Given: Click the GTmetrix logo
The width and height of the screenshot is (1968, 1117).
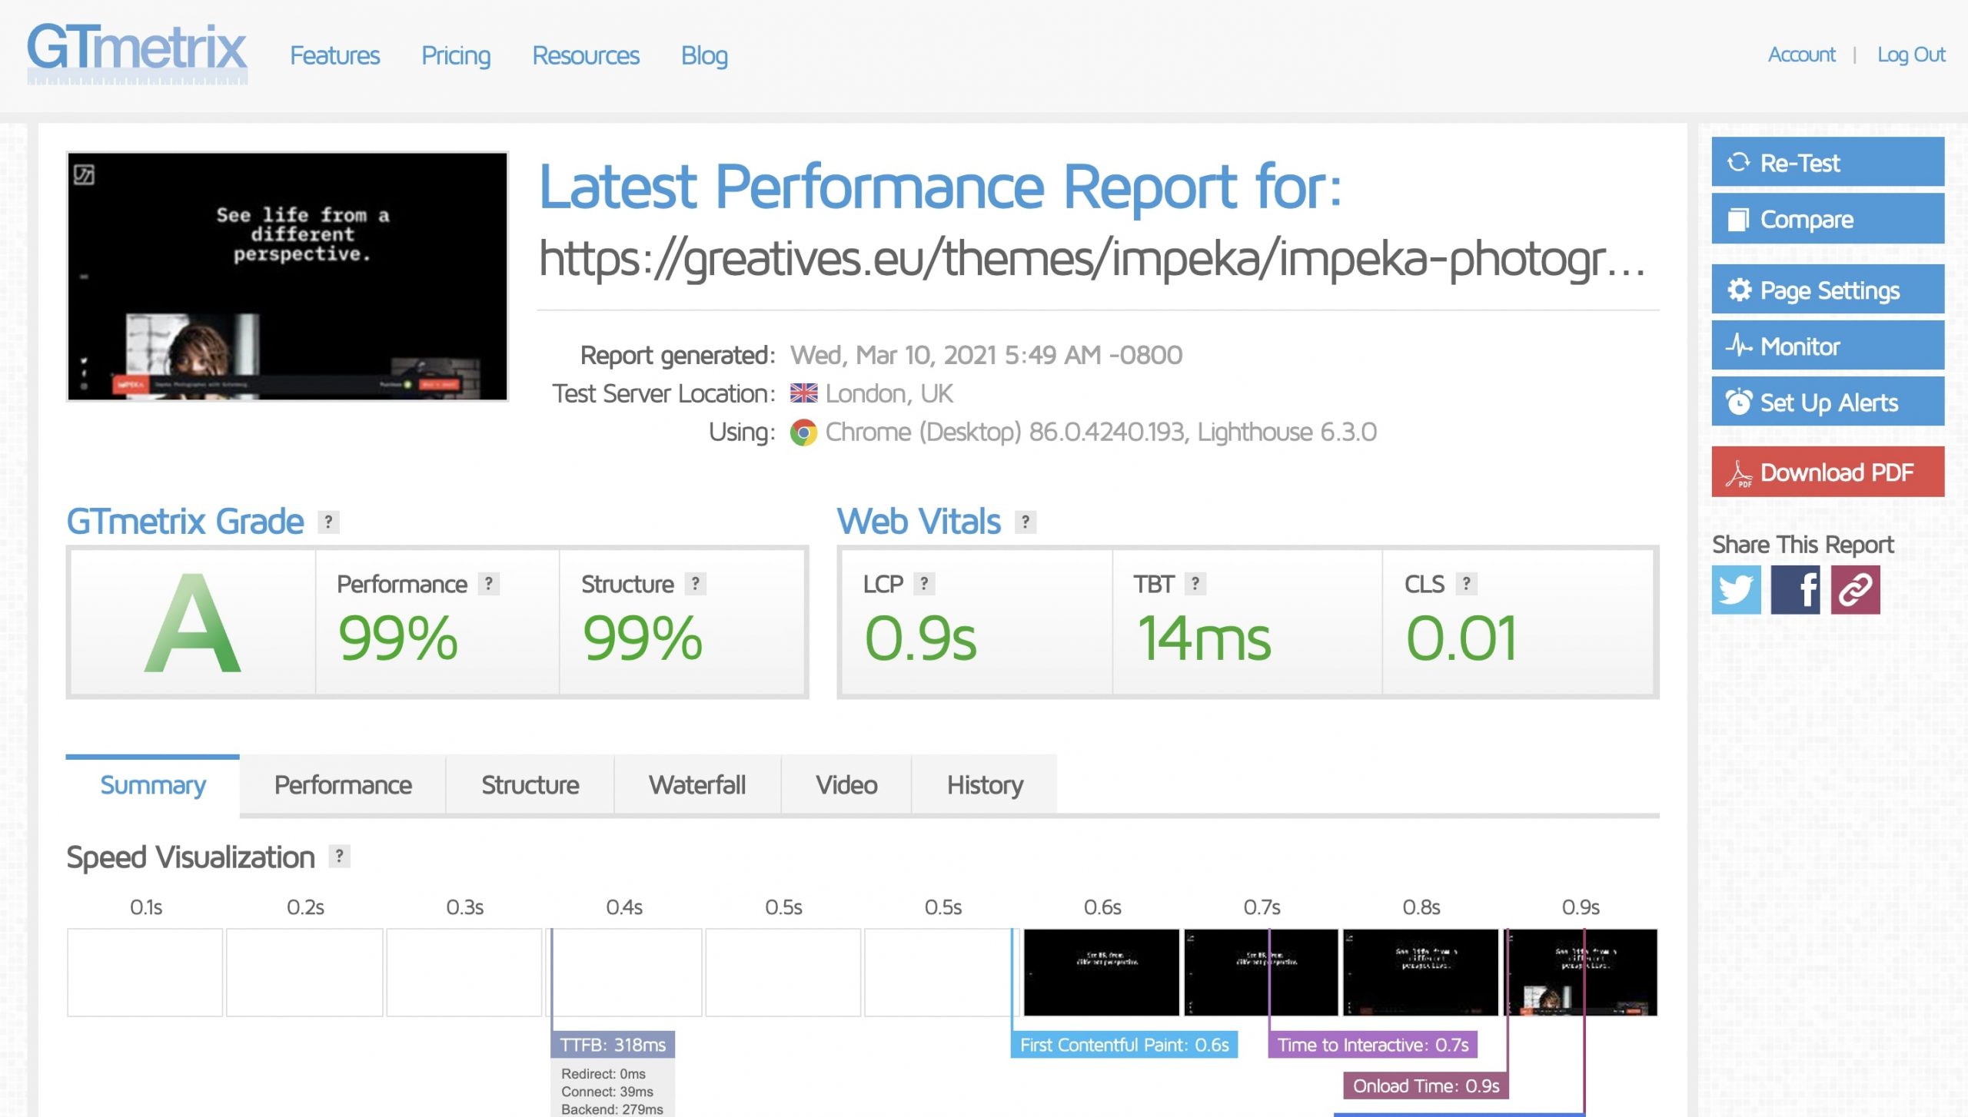Looking at the screenshot, I should coord(137,52).
